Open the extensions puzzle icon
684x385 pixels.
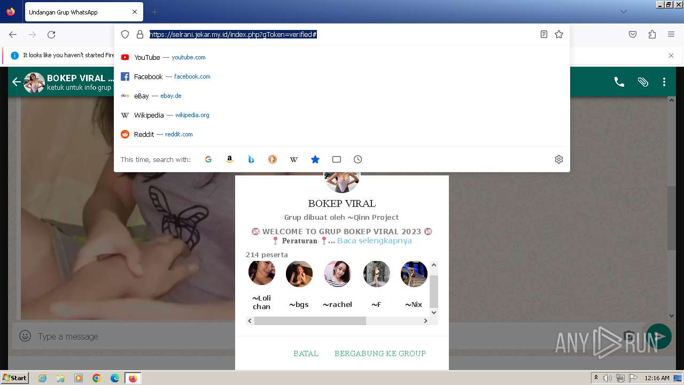652,34
